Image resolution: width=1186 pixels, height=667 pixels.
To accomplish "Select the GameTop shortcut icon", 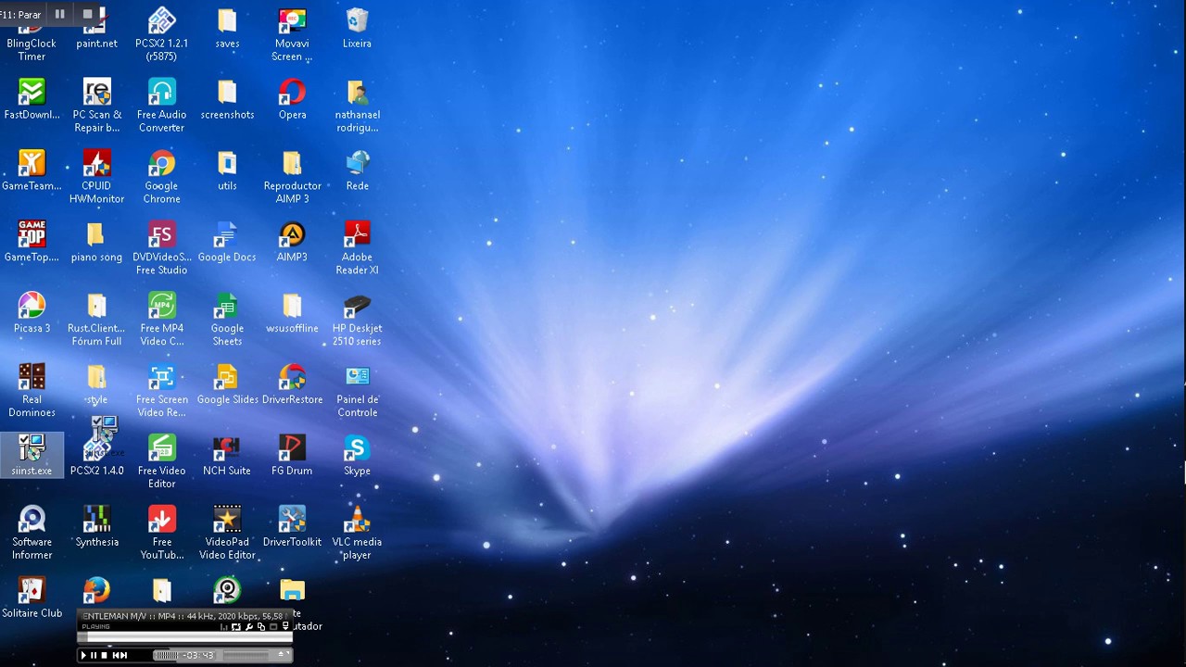I will (x=32, y=242).
